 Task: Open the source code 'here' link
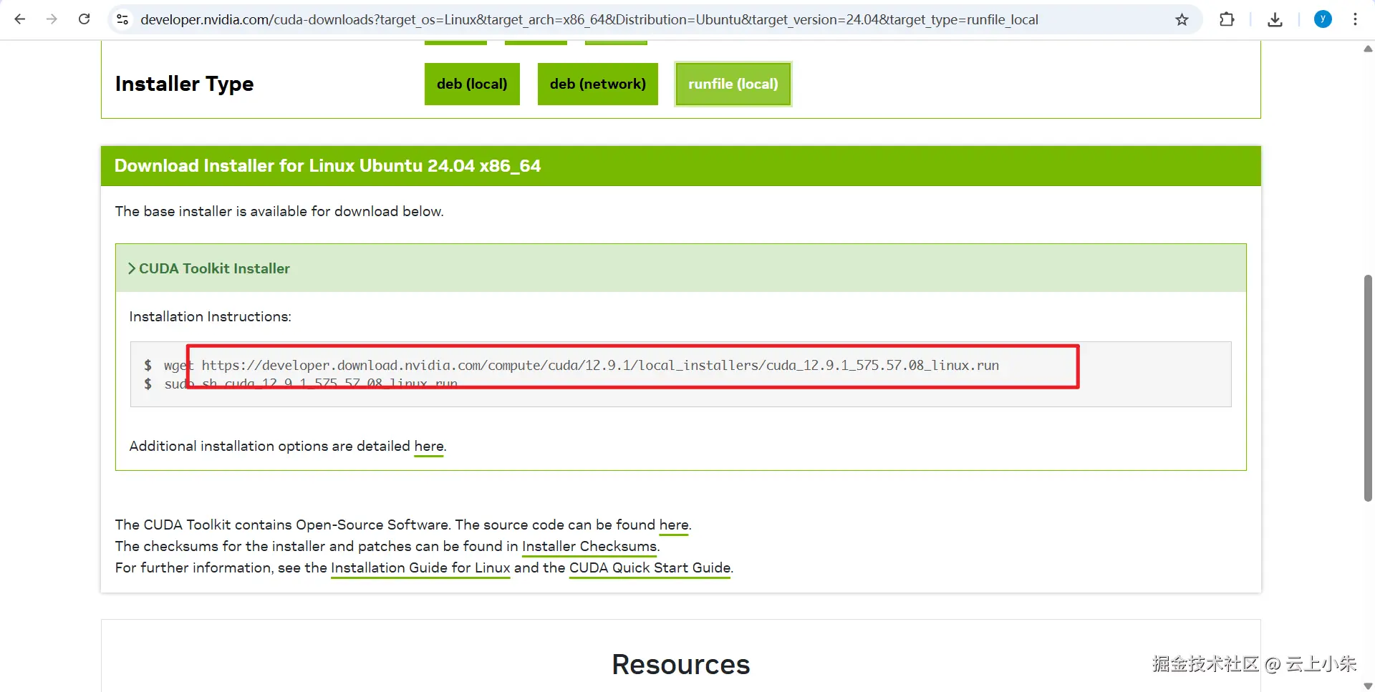click(674, 525)
